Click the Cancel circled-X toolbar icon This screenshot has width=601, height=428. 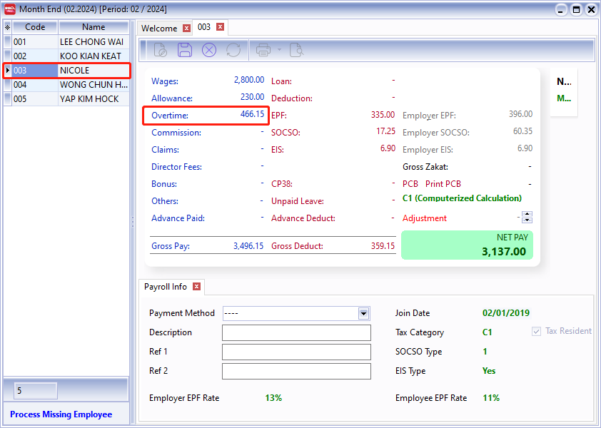tap(208, 50)
